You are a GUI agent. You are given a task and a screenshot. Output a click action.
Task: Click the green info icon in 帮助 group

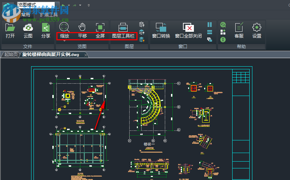(x=223, y=40)
